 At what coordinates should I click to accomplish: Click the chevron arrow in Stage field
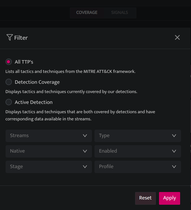[85, 167]
